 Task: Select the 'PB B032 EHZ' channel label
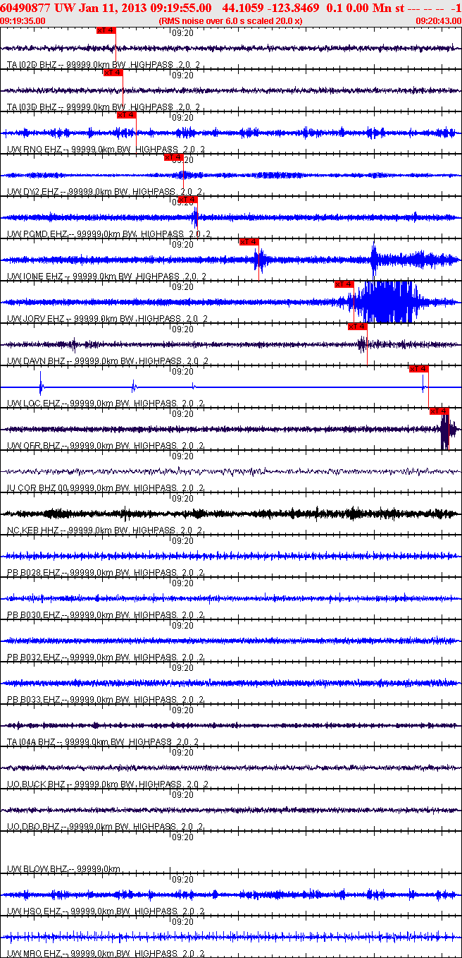(34, 657)
